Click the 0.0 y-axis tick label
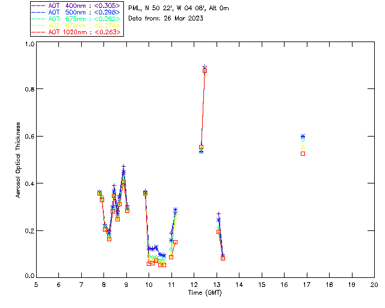Image resolution: width=385 pixels, height=308 pixels. click(29, 276)
